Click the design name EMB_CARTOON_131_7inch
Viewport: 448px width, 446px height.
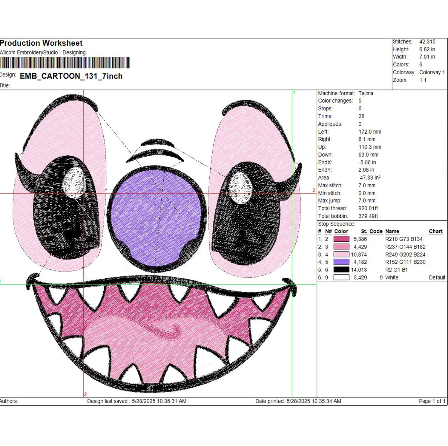point(71,76)
